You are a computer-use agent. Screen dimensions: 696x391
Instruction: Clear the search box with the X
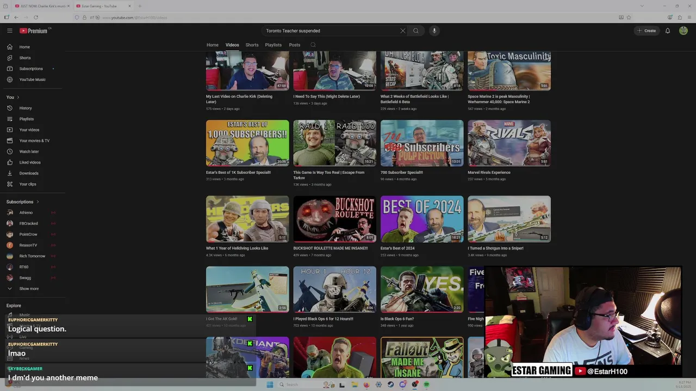pyautogui.click(x=403, y=30)
